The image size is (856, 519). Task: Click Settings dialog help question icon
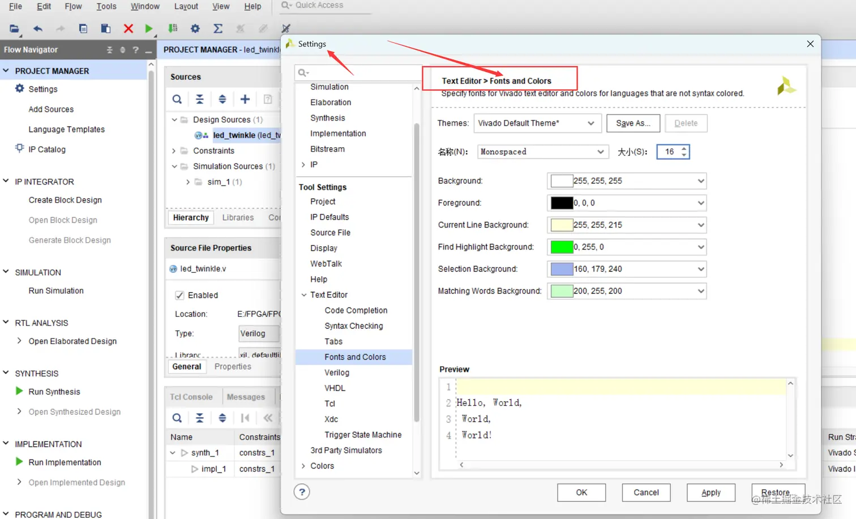tap(302, 492)
